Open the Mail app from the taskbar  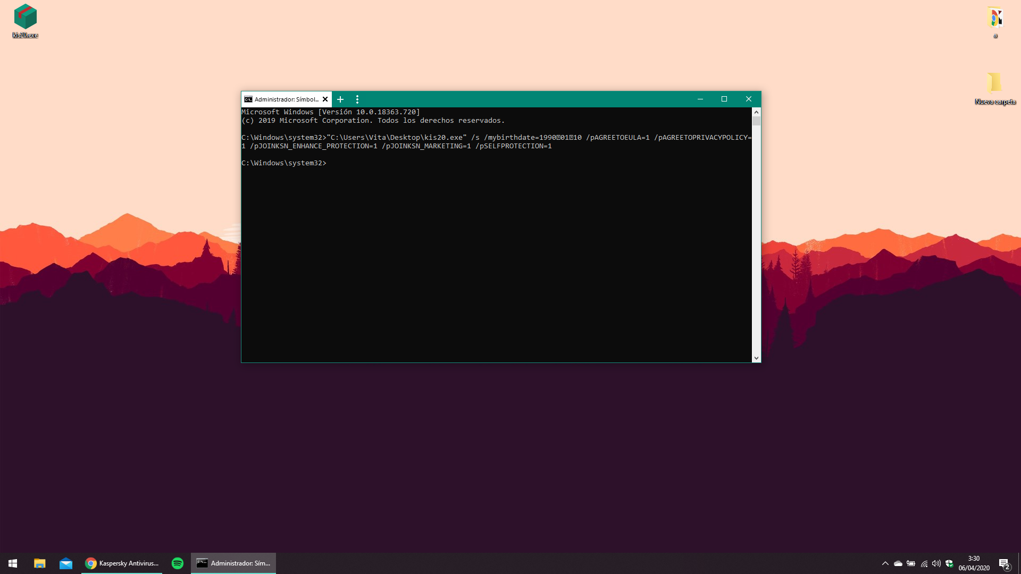[66, 563]
